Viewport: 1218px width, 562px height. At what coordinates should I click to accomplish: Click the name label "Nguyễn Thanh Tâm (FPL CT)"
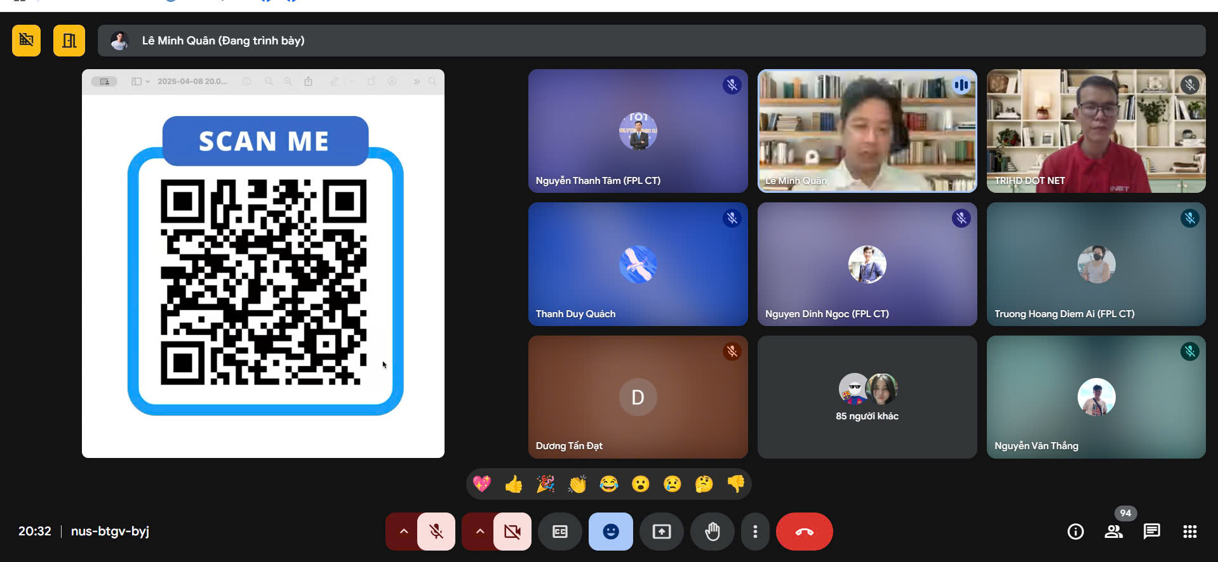598,181
